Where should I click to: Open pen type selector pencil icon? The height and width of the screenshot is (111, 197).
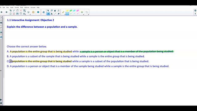coord(63,12)
